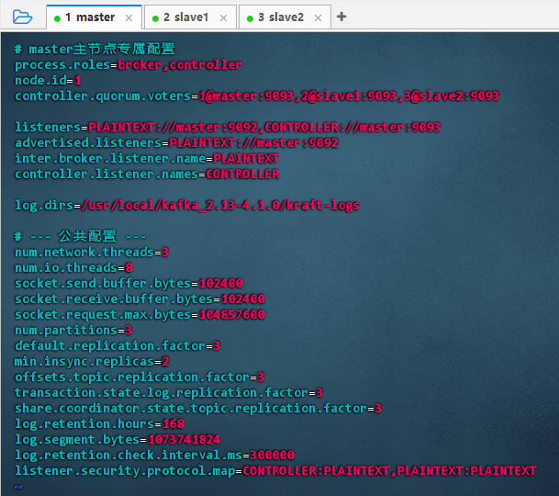
Task: Click the process.roles=broker,controller line
Action: 129,65
